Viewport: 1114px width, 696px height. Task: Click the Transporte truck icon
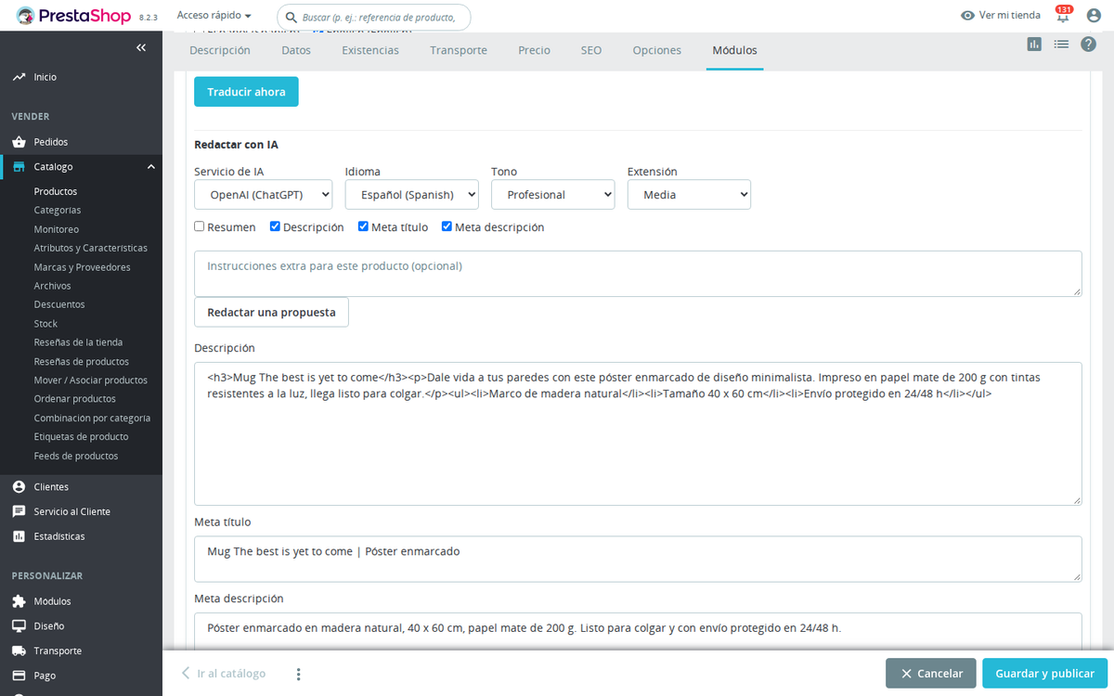coord(19,651)
